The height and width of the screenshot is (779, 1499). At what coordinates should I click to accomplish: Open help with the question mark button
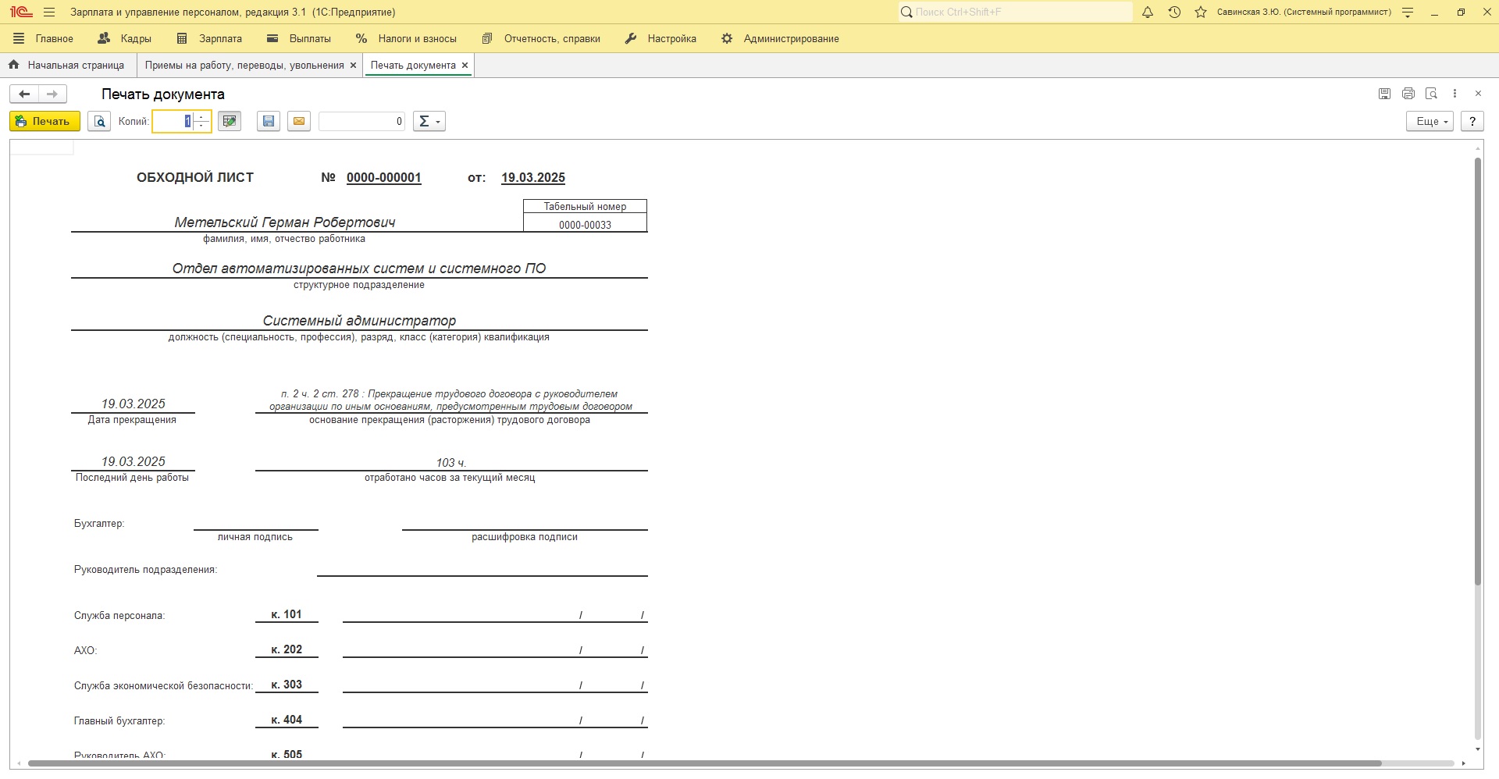pyautogui.click(x=1472, y=121)
